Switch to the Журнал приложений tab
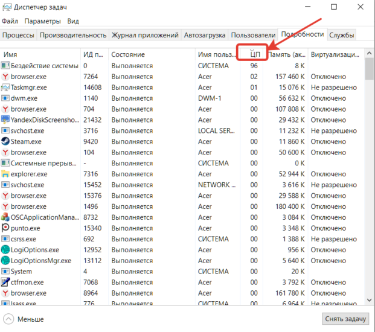Image resolution: width=375 pixels, height=332 pixels. 145,35
